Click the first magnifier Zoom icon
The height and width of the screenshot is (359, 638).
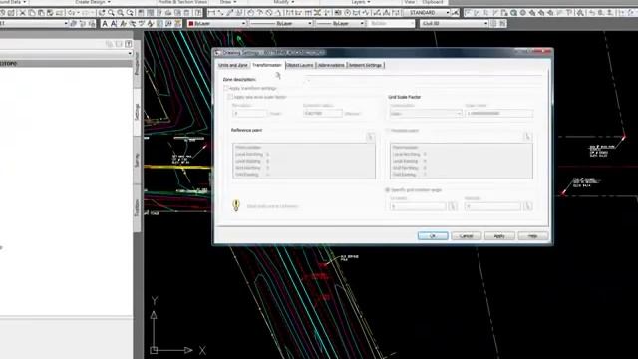click(111, 13)
